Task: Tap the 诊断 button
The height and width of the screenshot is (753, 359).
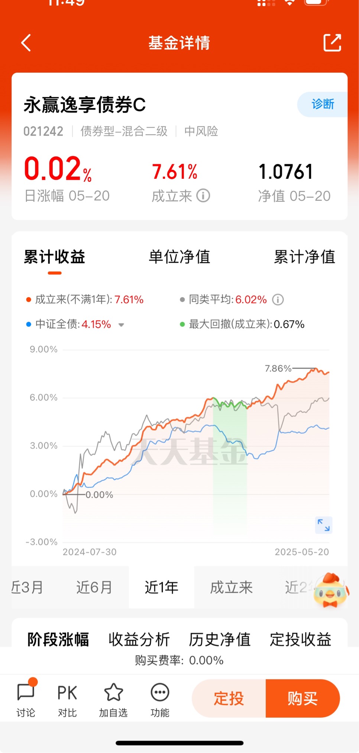Action: [x=323, y=104]
